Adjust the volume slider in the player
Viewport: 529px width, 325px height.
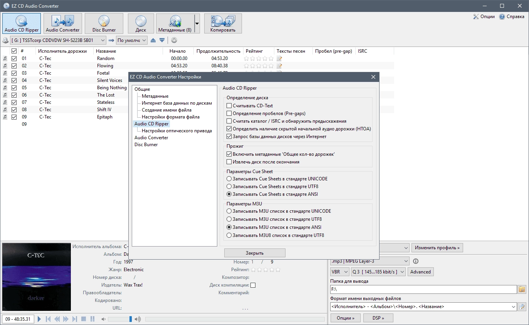tap(120, 319)
